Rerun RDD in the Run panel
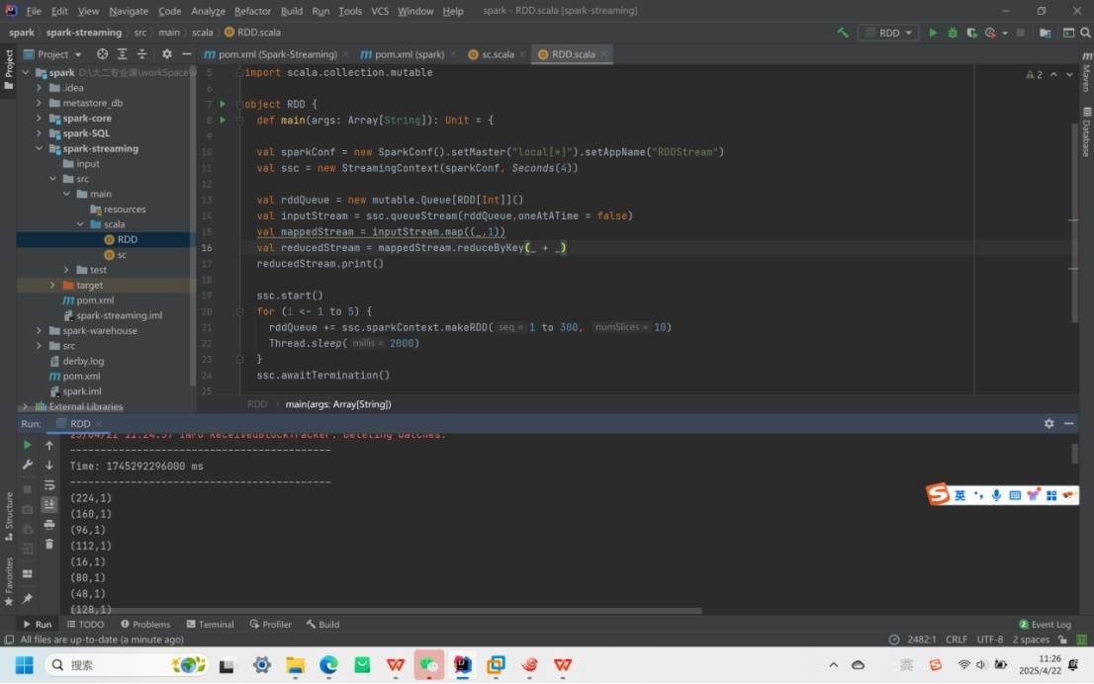The width and height of the screenshot is (1094, 684). click(x=28, y=445)
